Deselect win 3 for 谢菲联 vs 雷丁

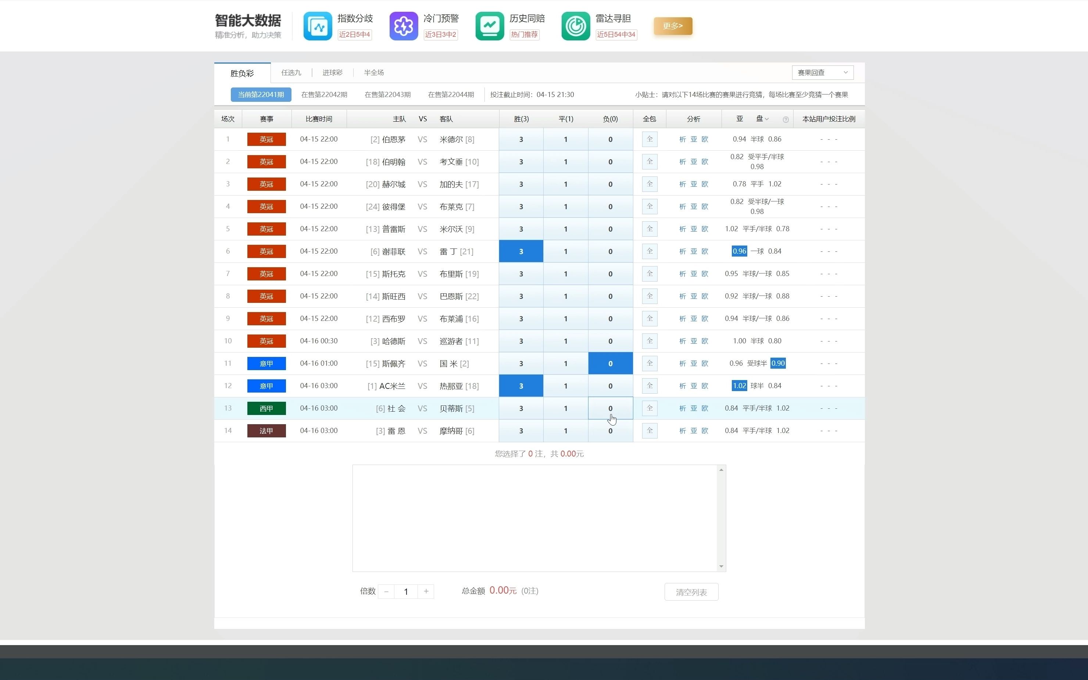click(x=521, y=251)
